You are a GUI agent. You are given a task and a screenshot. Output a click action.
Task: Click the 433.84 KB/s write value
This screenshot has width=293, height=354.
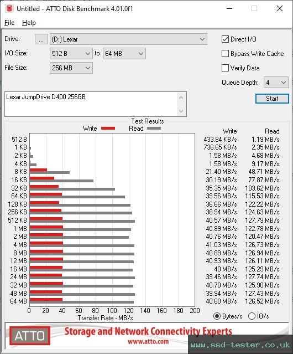pos(220,140)
